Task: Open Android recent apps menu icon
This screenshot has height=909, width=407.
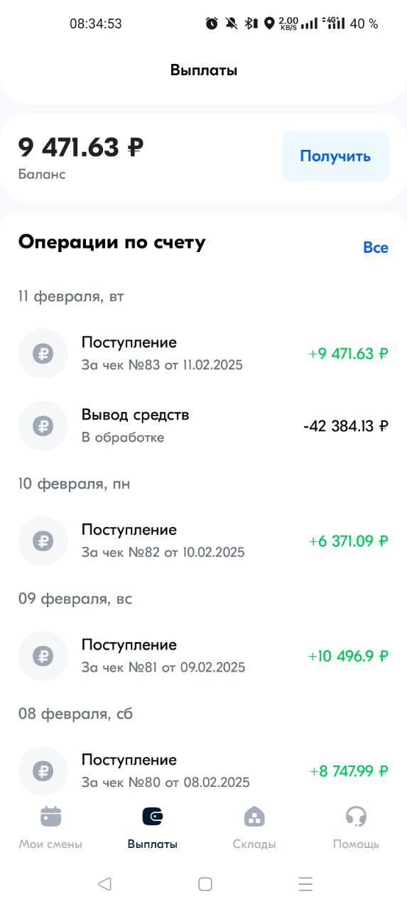Action: point(306,883)
